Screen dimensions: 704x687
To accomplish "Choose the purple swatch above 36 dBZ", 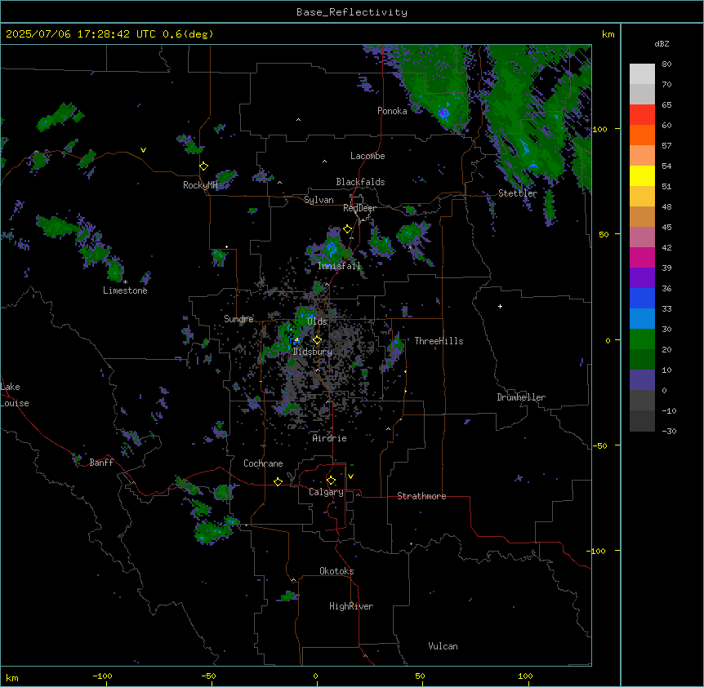I will [x=642, y=278].
